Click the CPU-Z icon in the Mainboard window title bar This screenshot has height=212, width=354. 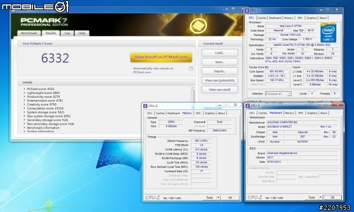pyautogui.click(x=247, y=105)
